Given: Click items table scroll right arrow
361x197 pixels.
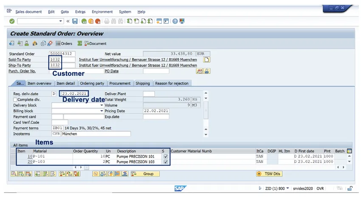Looking at the screenshot, I should pos(344,167).
